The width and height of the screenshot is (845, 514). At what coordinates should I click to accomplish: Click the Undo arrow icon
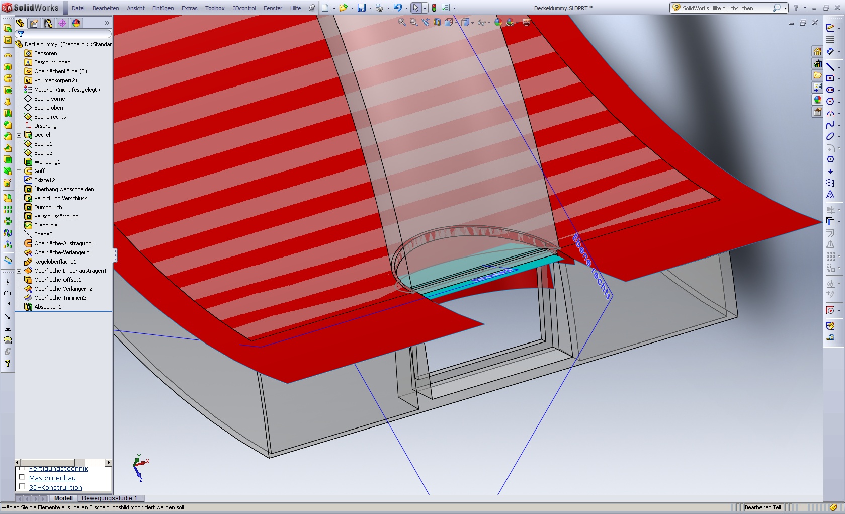397,8
